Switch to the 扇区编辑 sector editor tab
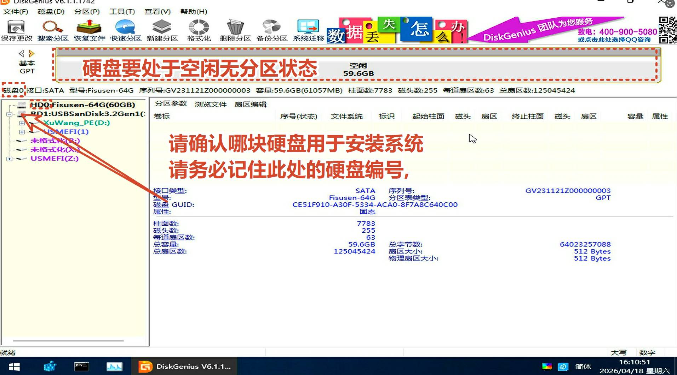This screenshot has width=677, height=375. (x=250, y=104)
